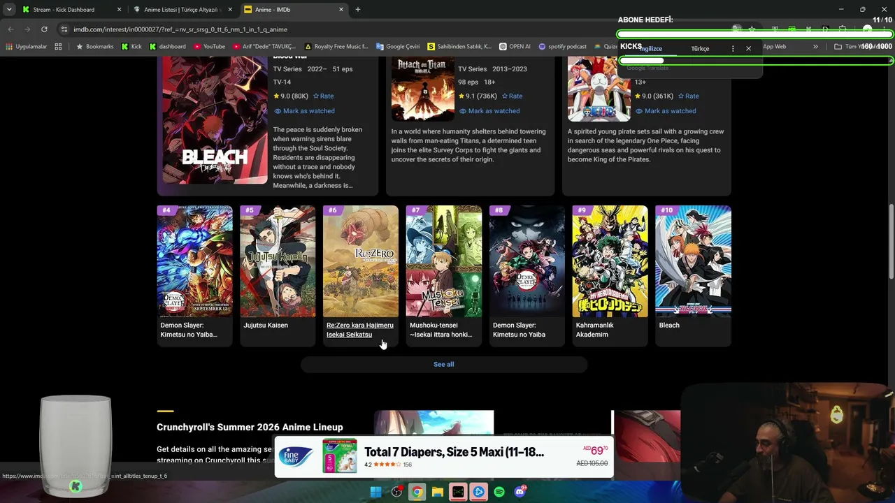The width and height of the screenshot is (895, 503).
Task: Open File Explorer from the taskbar
Action: pyautogui.click(x=437, y=492)
